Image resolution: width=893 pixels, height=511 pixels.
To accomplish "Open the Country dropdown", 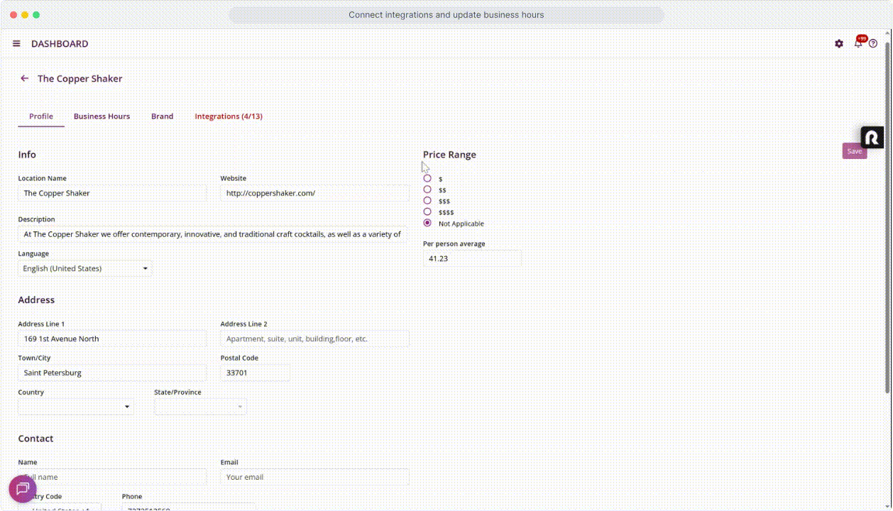I will pos(76,407).
